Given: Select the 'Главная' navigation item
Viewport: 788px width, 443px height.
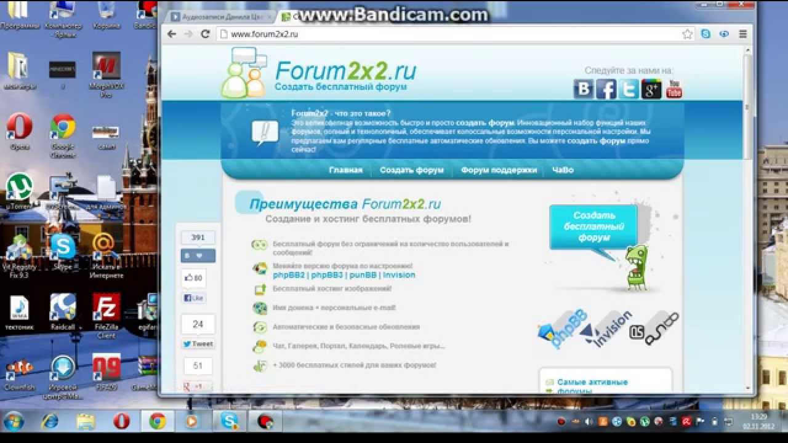Looking at the screenshot, I should pyautogui.click(x=345, y=170).
